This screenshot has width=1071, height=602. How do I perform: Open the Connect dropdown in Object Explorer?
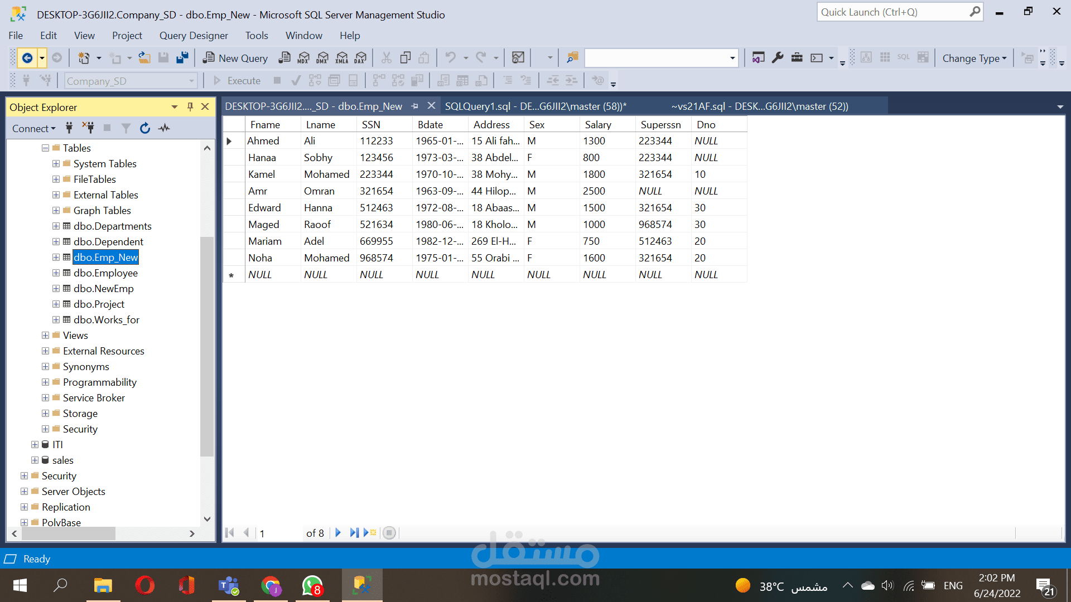pos(33,128)
